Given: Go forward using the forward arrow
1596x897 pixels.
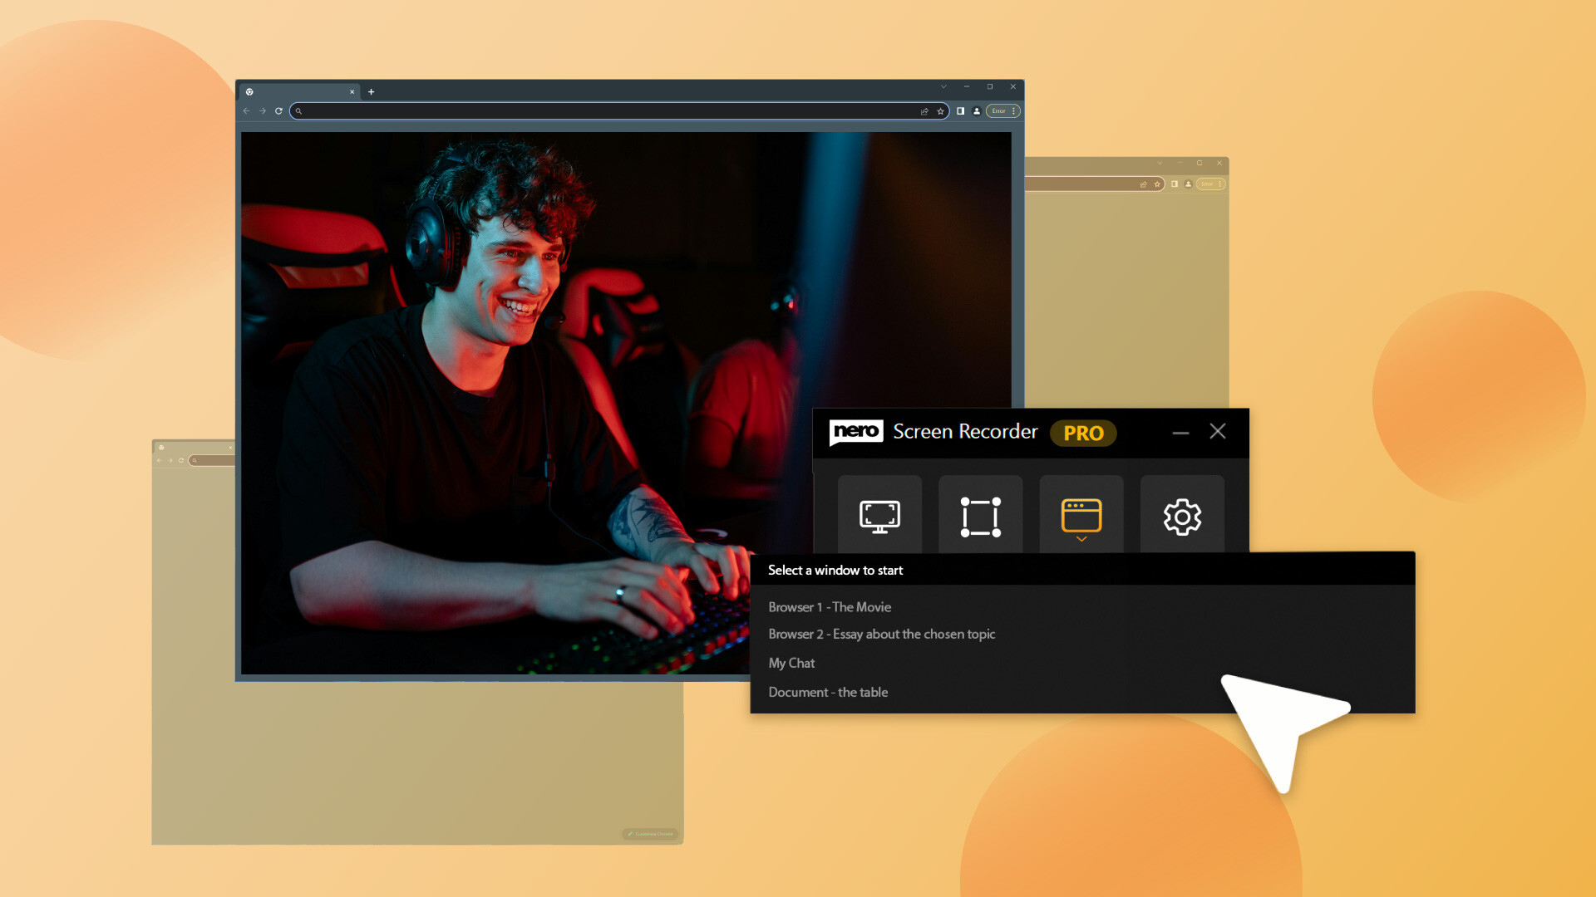Looking at the screenshot, I should pyautogui.click(x=263, y=110).
